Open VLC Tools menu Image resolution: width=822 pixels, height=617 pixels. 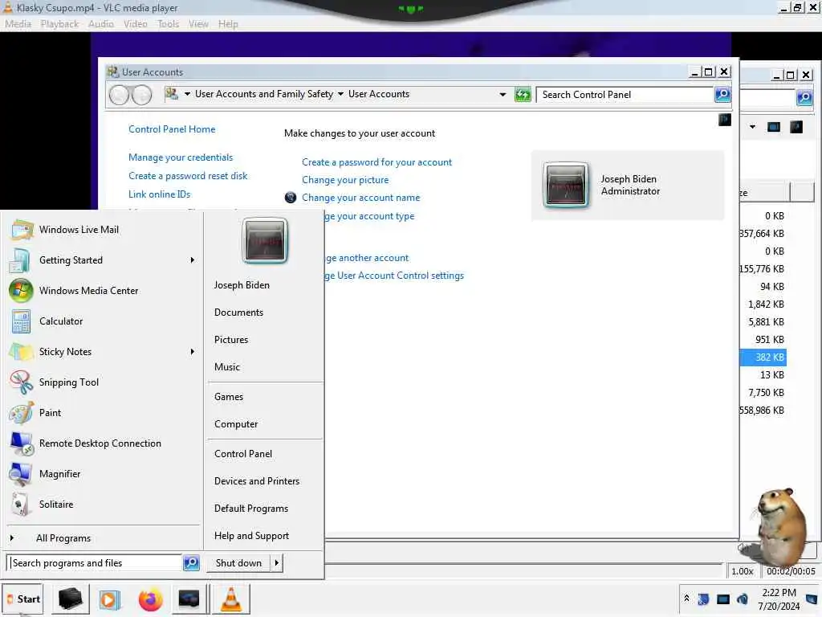point(169,23)
